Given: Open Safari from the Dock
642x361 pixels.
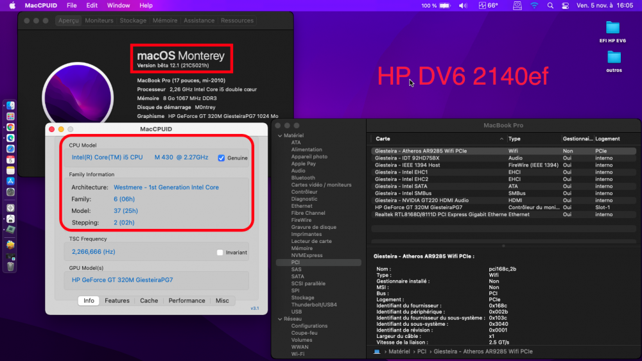Looking at the screenshot, I should click(11, 149).
